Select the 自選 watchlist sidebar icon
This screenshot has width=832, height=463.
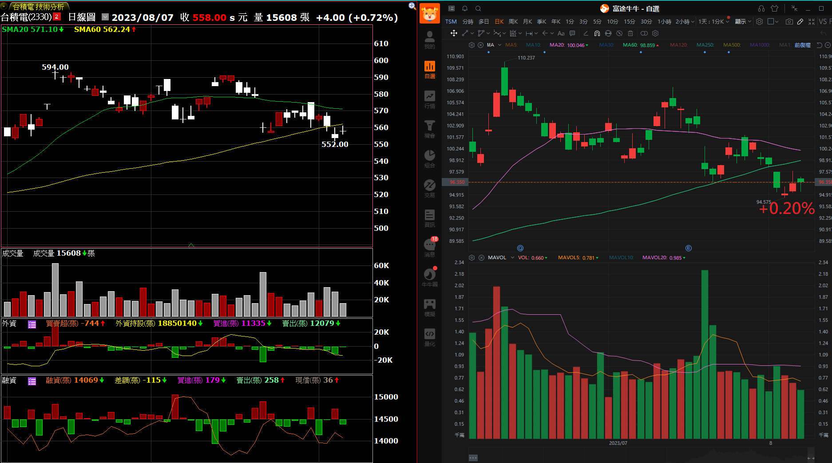[x=429, y=70]
